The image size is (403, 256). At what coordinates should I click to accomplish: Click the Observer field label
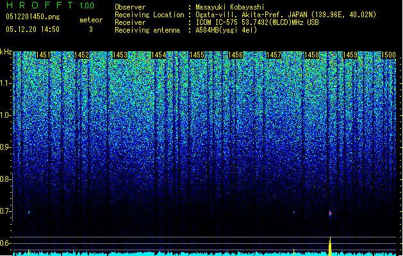(x=130, y=7)
